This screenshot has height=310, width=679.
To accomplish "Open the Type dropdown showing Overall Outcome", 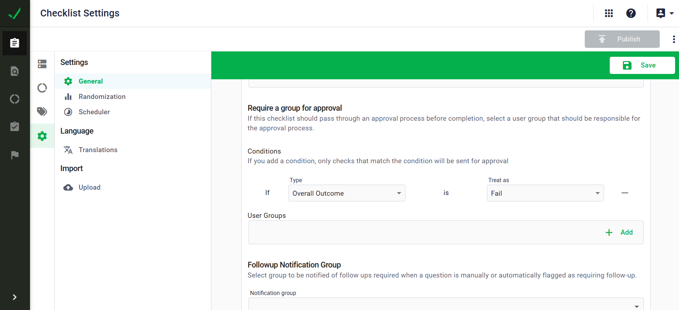I will tap(347, 193).
